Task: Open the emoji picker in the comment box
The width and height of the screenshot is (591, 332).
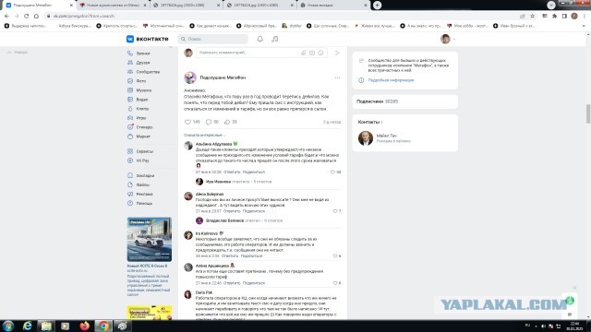Action: click(x=320, y=53)
